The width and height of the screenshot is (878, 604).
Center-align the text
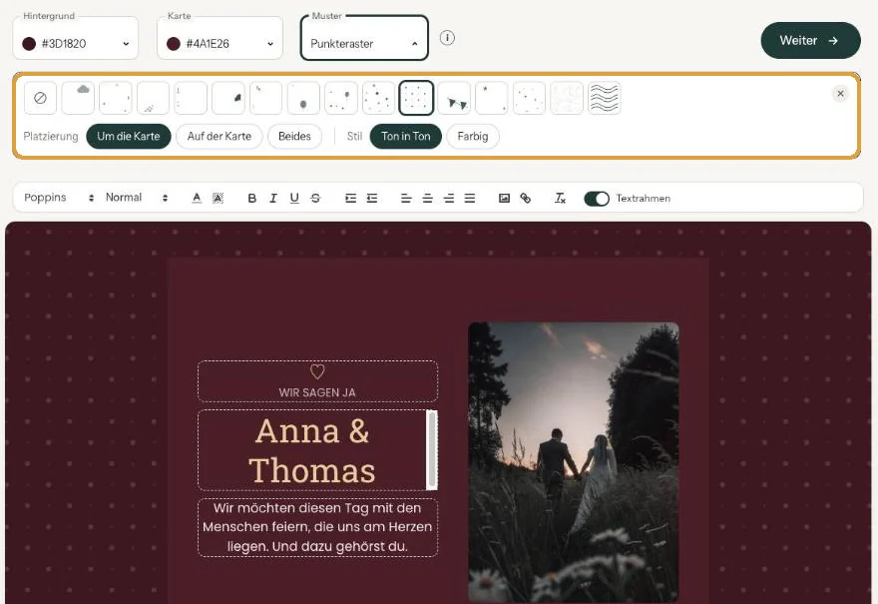point(428,198)
